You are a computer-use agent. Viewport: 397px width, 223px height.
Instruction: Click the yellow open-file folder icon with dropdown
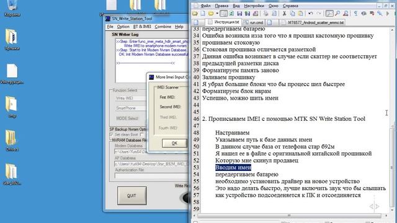point(211,14)
